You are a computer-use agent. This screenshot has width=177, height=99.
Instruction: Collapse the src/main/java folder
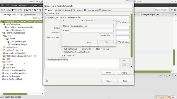[x=2, y=24]
